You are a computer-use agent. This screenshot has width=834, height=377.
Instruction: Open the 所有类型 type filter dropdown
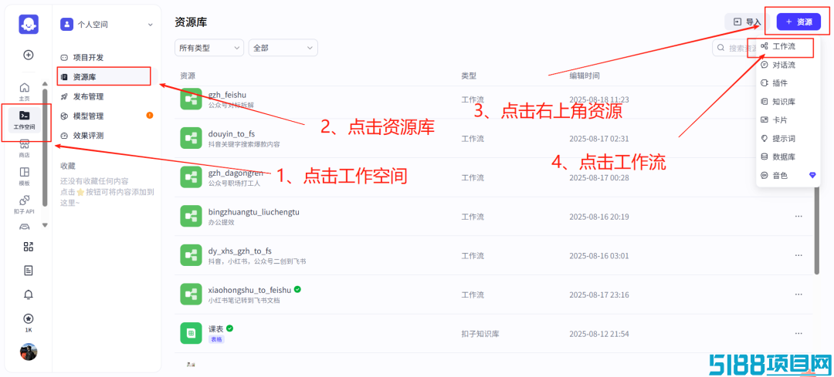pyautogui.click(x=209, y=48)
